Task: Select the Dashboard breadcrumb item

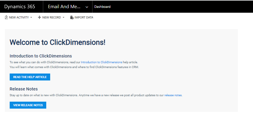Action: tap(102, 7)
